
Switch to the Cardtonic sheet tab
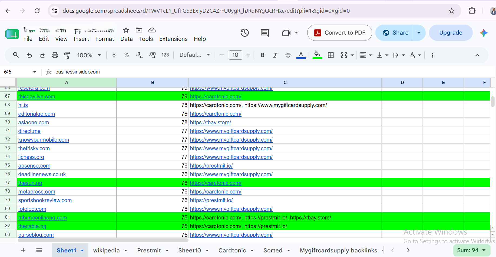[232, 251]
